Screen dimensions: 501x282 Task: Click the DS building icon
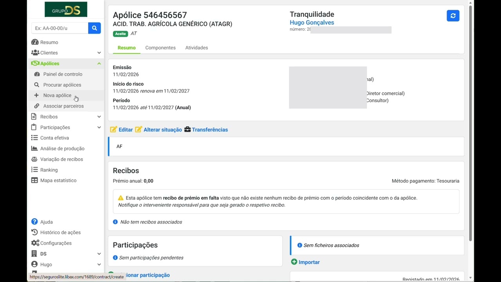pyautogui.click(x=34, y=254)
